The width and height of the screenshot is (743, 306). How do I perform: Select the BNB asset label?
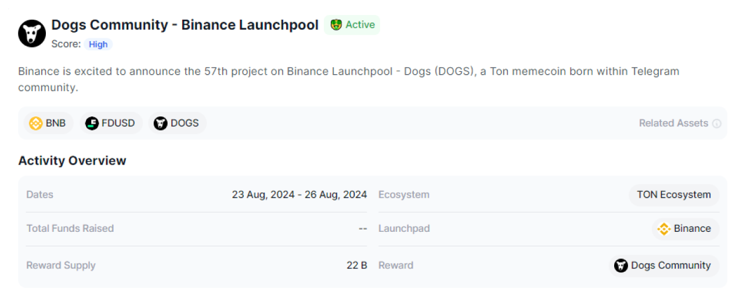[x=56, y=123]
